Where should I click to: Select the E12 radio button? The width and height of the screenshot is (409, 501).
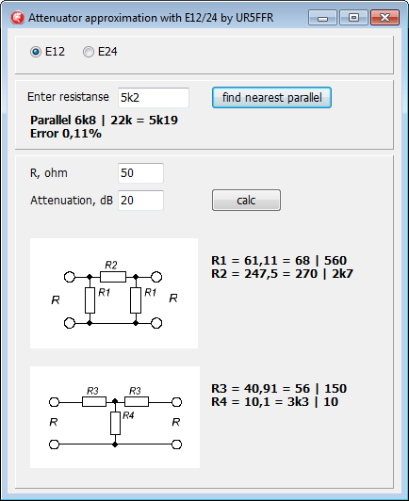47,52
